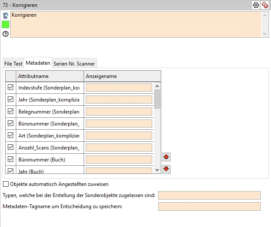The height and width of the screenshot is (227, 271).
Task: Click the green status square
Action: coord(6,24)
